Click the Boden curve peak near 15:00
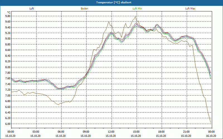This screenshot has width=223, height=139. [x=135, y=17]
